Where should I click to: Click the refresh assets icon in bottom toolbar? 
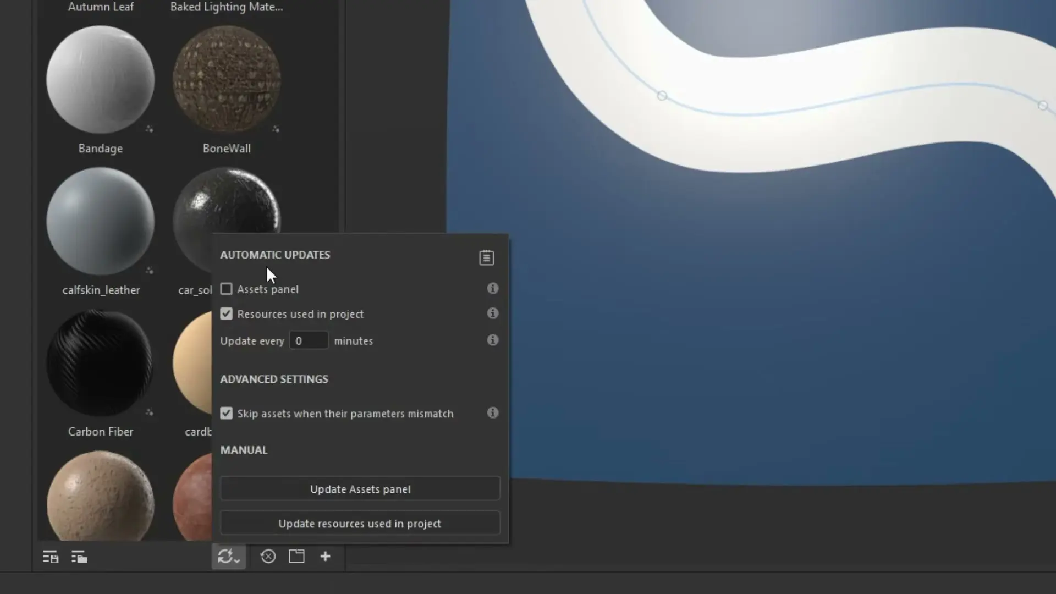click(225, 556)
